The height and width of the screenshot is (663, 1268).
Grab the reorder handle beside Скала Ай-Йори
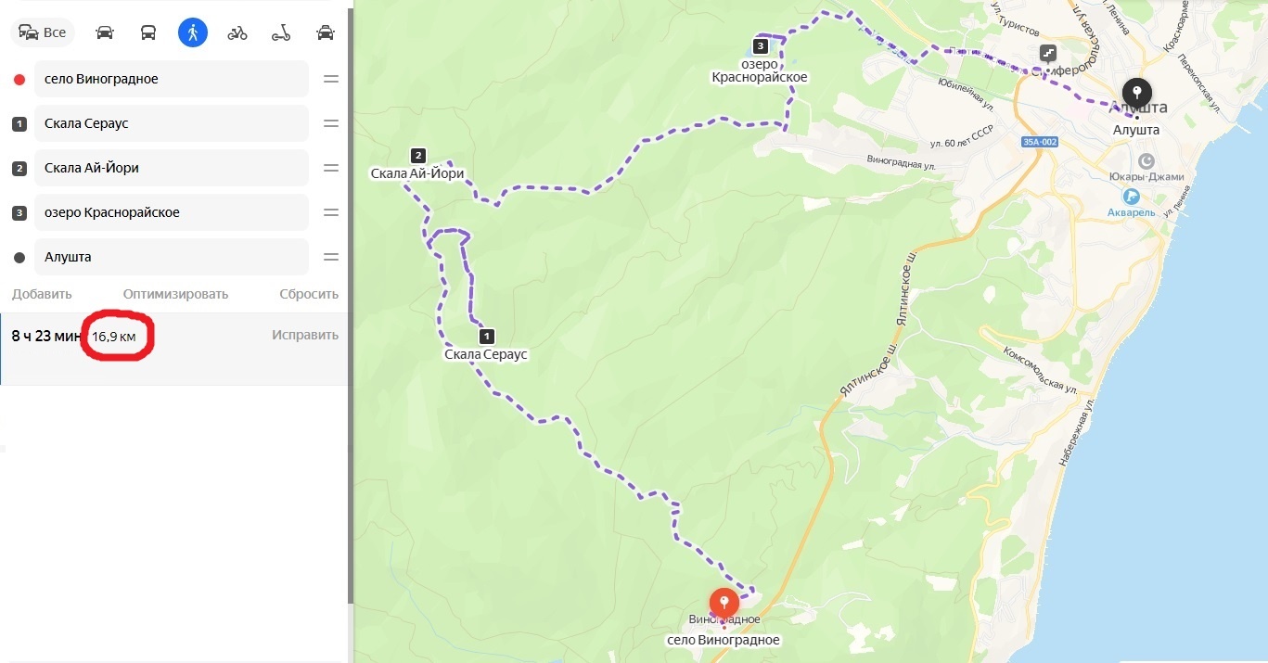pos(331,168)
